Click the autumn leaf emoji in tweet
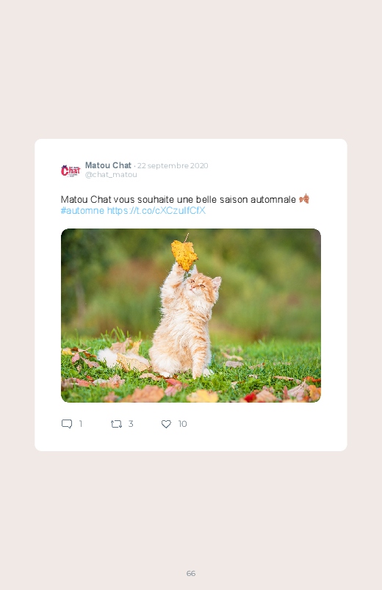 pyautogui.click(x=304, y=198)
